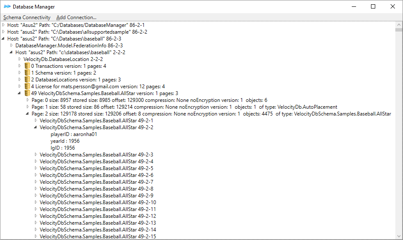Expand Host allsupportedsample 86-2-2 node
The height and width of the screenshot is (240, 403).
pyautogui.click(x=3, y=32)
